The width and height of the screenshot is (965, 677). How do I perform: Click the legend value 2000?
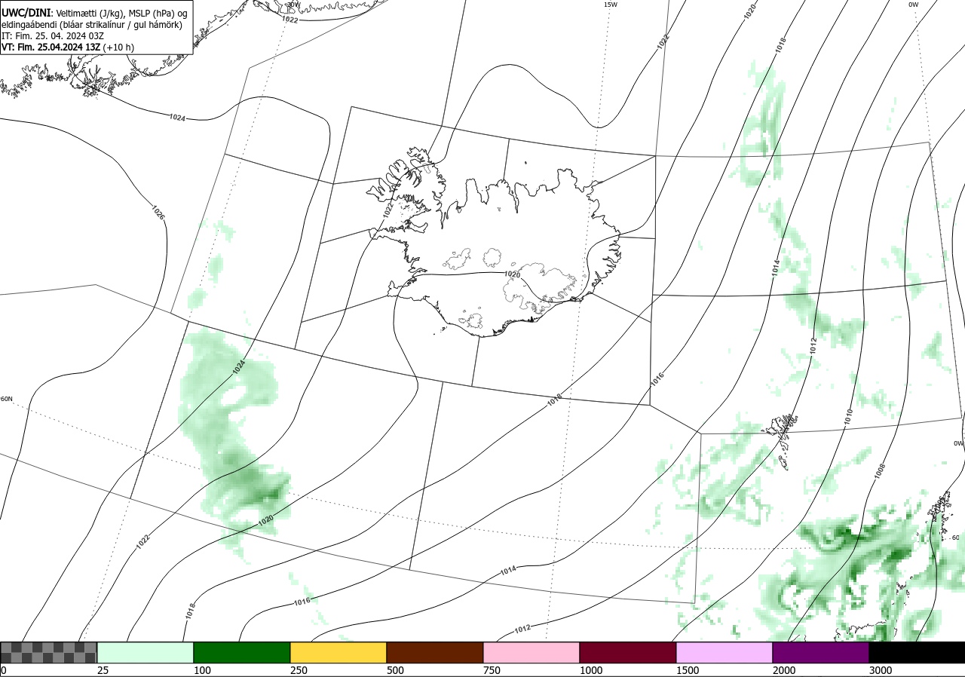(784, 670)
